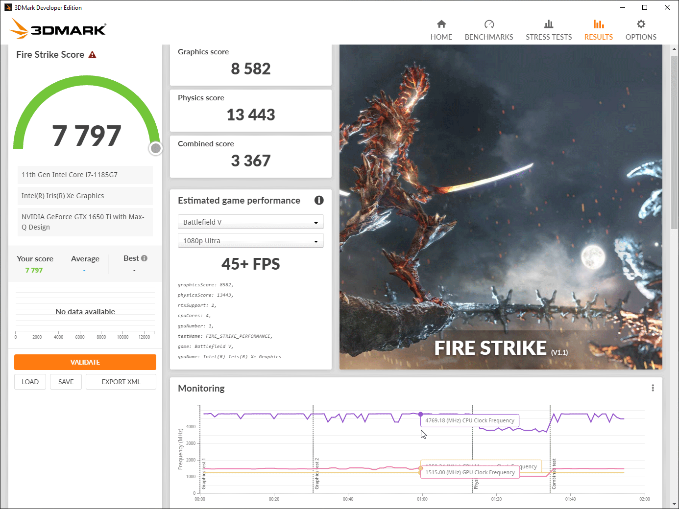Image resolution: width=679 pixels, height=509 pixels.
Task: Click the Estimated game performance heading
Action: pyautogui.click(x=239, y=201)
